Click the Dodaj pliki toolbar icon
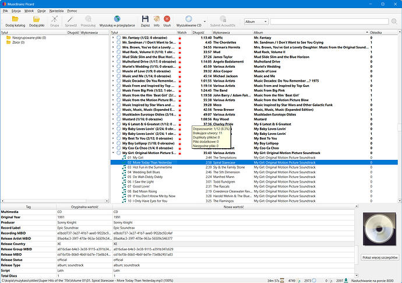The image size is (402, 283). click(x=36, y=19)
